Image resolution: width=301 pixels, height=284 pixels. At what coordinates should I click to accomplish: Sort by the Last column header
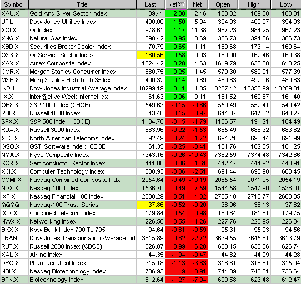click(150, 4)
